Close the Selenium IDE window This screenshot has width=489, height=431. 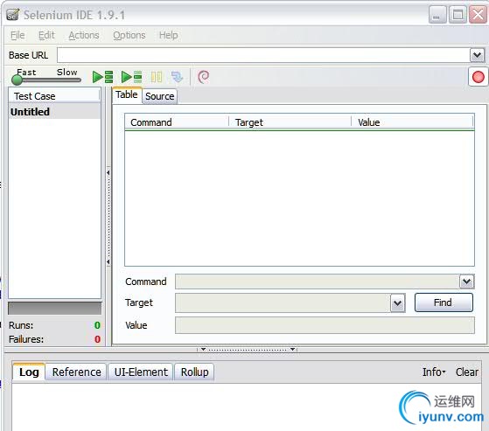pos(478,14)
